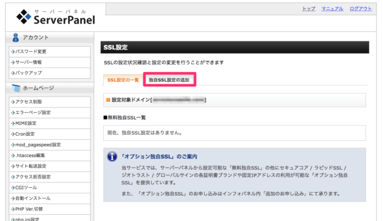Screen dimensions: 383x221
Task: Open MIME設定 menu item
Action: click(x=50, y=123)
